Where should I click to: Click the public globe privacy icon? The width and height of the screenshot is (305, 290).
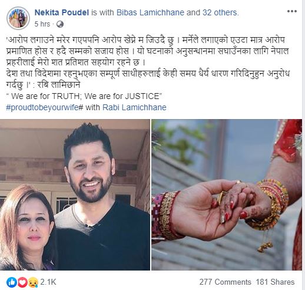60,24
